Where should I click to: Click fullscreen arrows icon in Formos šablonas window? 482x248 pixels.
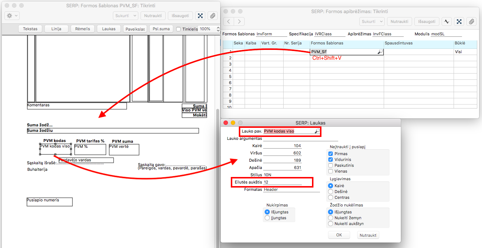[200, 16]
